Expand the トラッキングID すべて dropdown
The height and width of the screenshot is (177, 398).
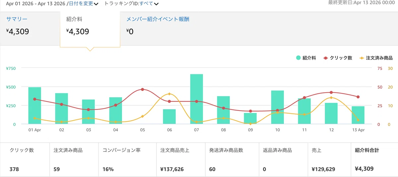coord(149,4)
